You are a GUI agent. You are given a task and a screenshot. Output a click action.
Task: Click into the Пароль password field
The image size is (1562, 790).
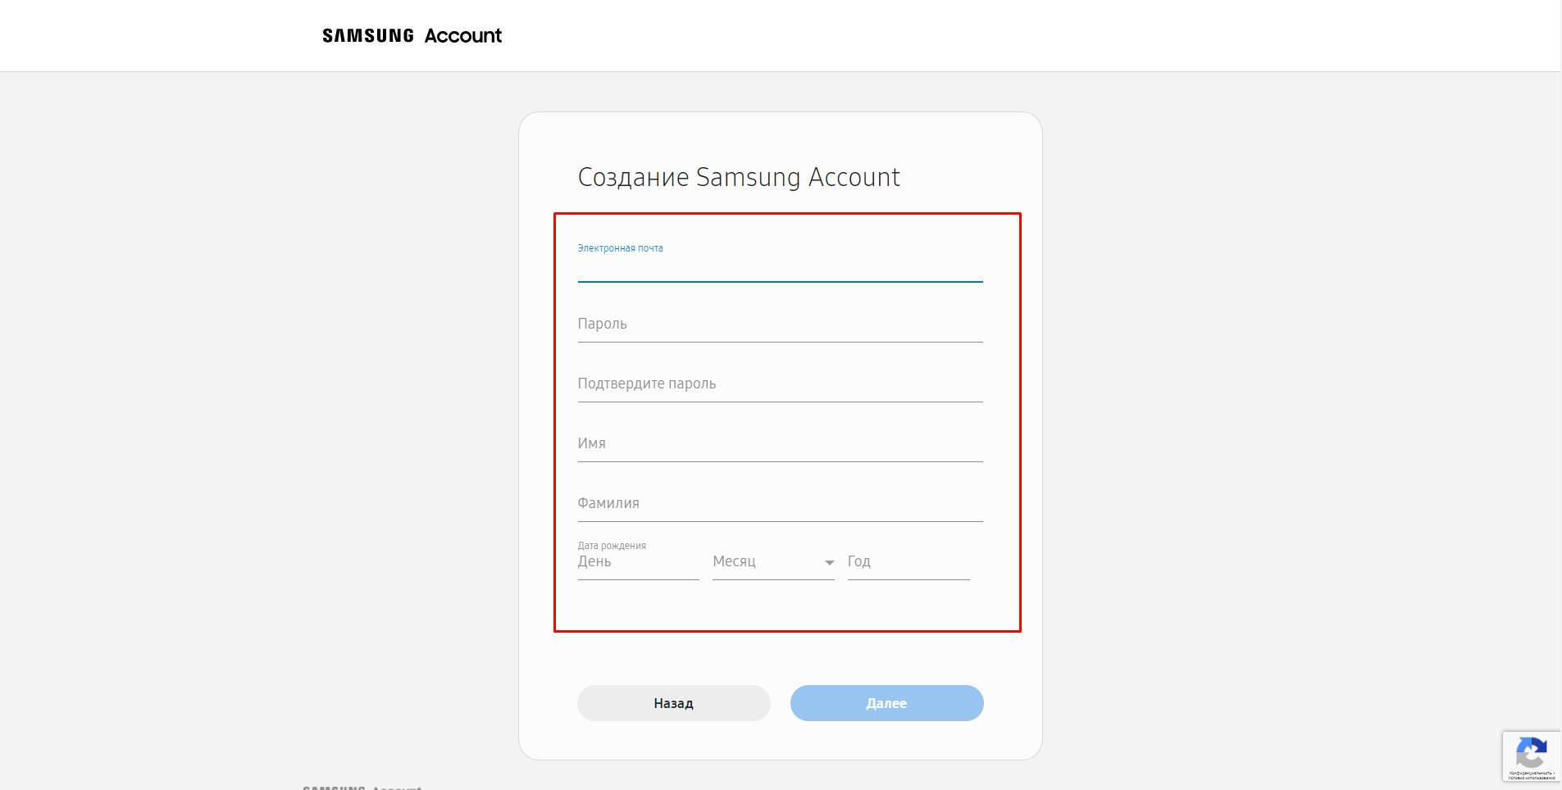(780, 325)
